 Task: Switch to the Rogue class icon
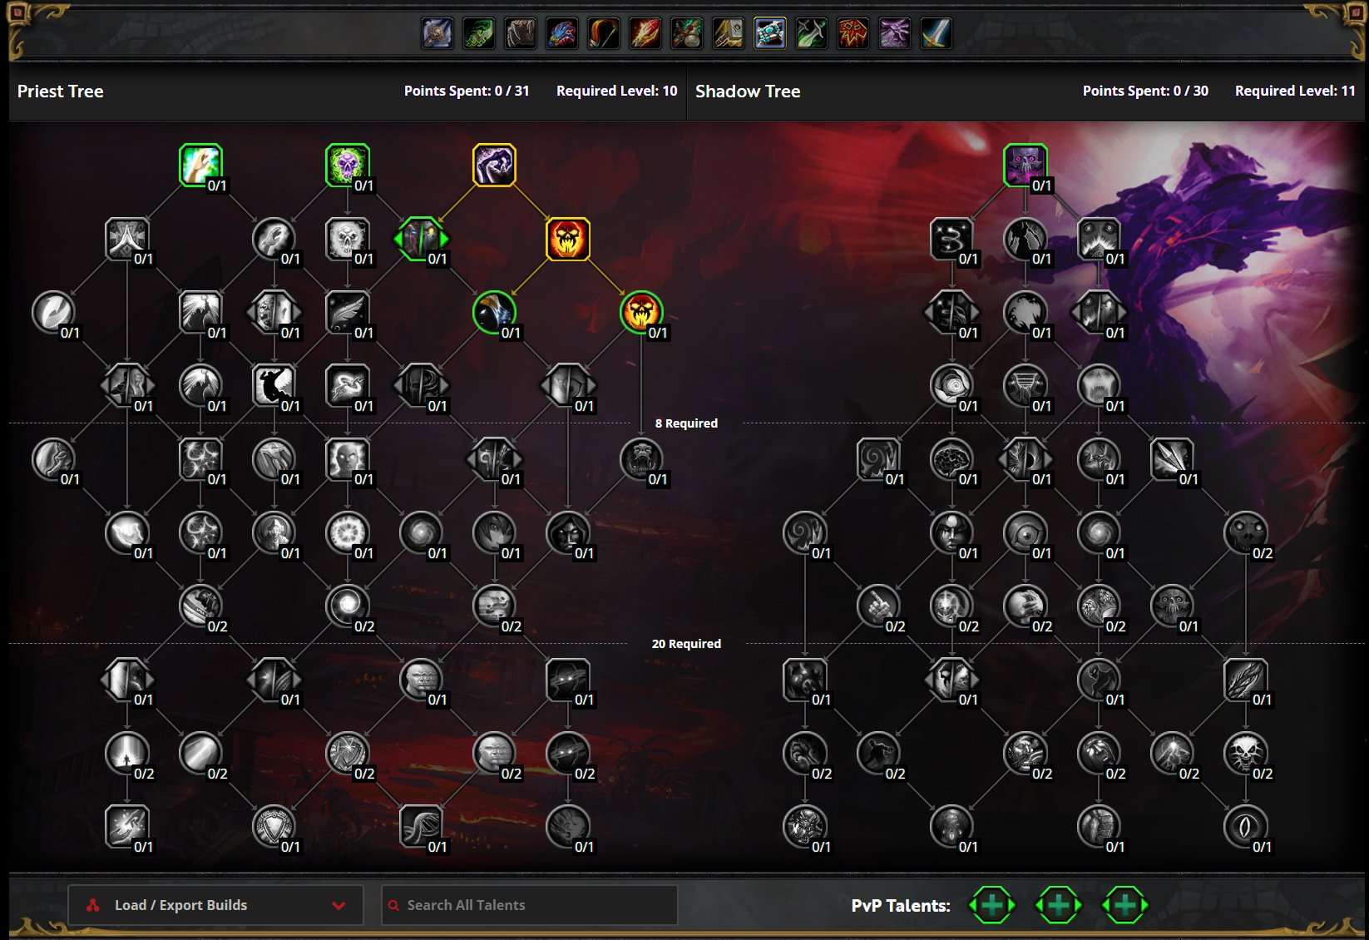[x=812, y=34]
